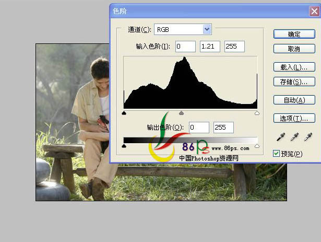Click the output white slider triangle
This screenshot has height=242, width=321.
point(257,146)
